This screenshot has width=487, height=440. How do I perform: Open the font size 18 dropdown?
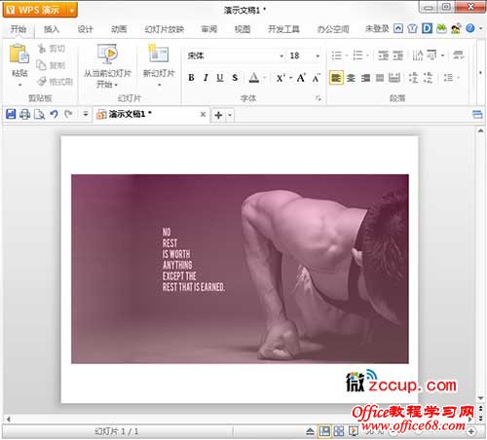click(x=318, y=56)
